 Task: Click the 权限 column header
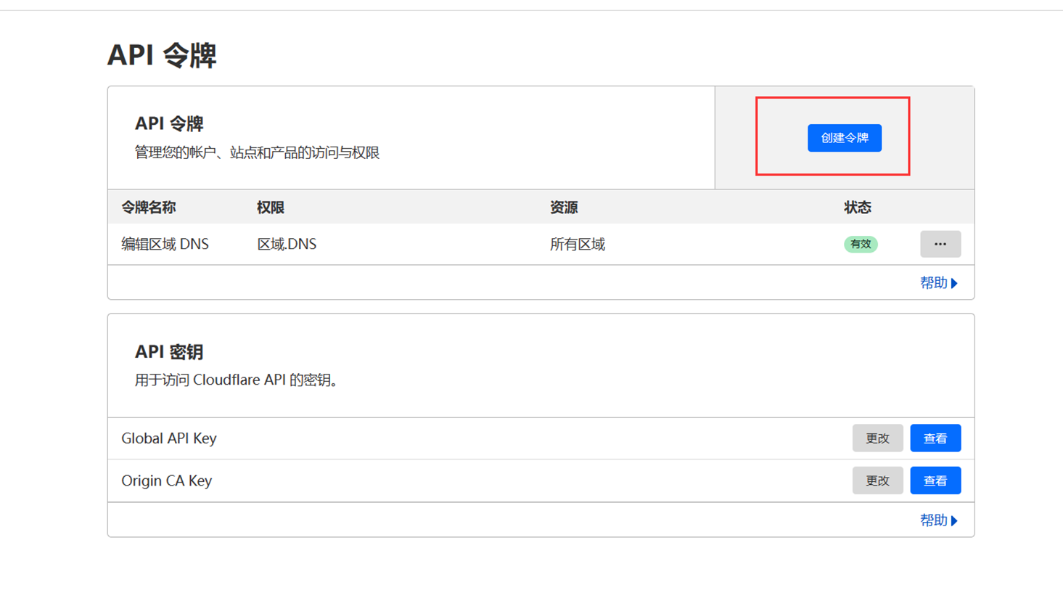[x=270, y=208]
